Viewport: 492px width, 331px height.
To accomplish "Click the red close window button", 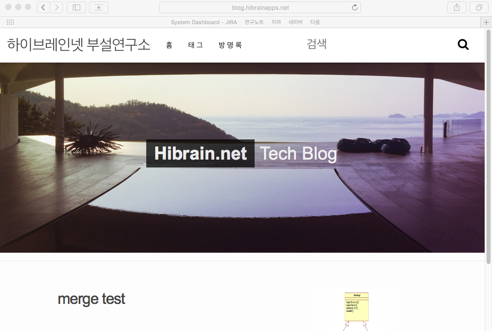I will coord(8,7).
